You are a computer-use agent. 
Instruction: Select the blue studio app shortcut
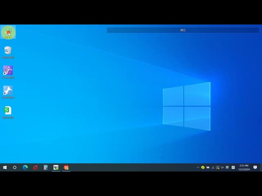click(8, 91)
